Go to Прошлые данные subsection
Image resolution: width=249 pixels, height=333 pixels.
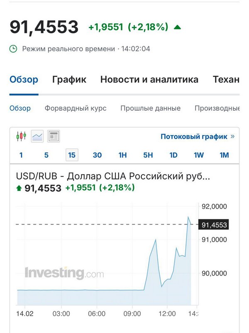tap(151, 109)
